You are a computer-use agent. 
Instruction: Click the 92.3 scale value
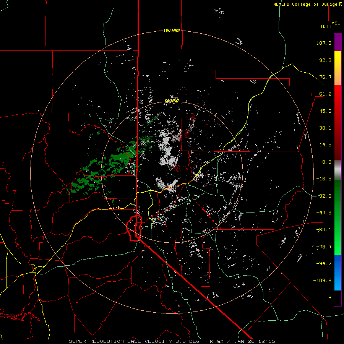(x=325, y=60)
